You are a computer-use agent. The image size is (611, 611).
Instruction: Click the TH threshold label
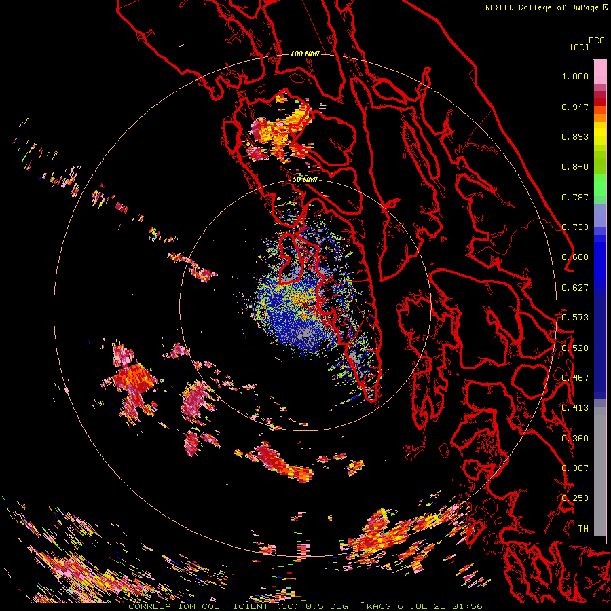click(x=583, y=529)
